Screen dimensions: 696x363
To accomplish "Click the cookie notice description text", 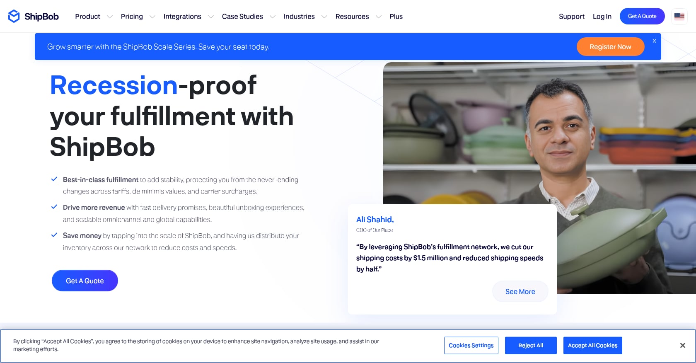I will (x=196, y=345).
